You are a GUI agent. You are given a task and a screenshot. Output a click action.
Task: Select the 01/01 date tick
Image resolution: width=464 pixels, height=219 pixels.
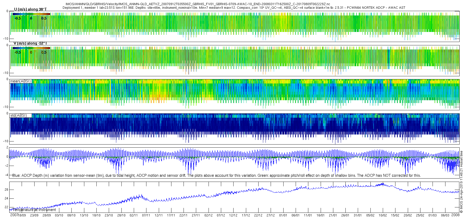(283, 215)
